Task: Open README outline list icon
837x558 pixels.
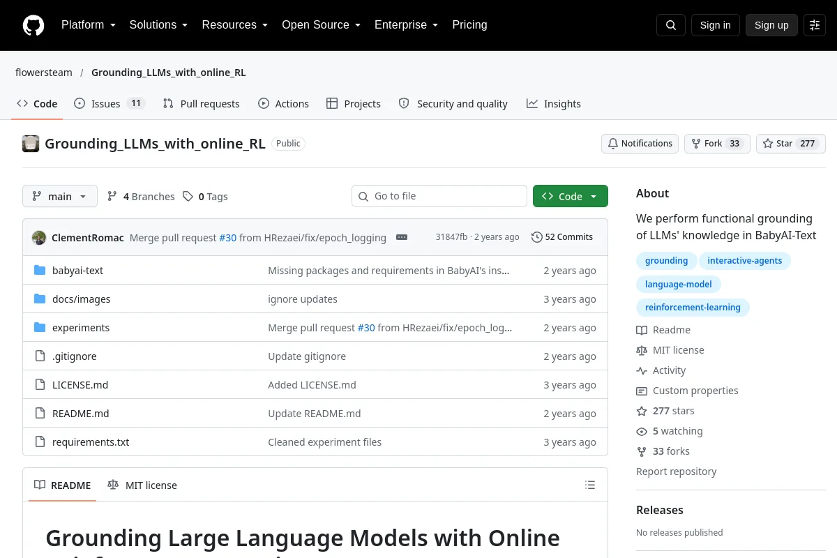Action: (590, 485)
